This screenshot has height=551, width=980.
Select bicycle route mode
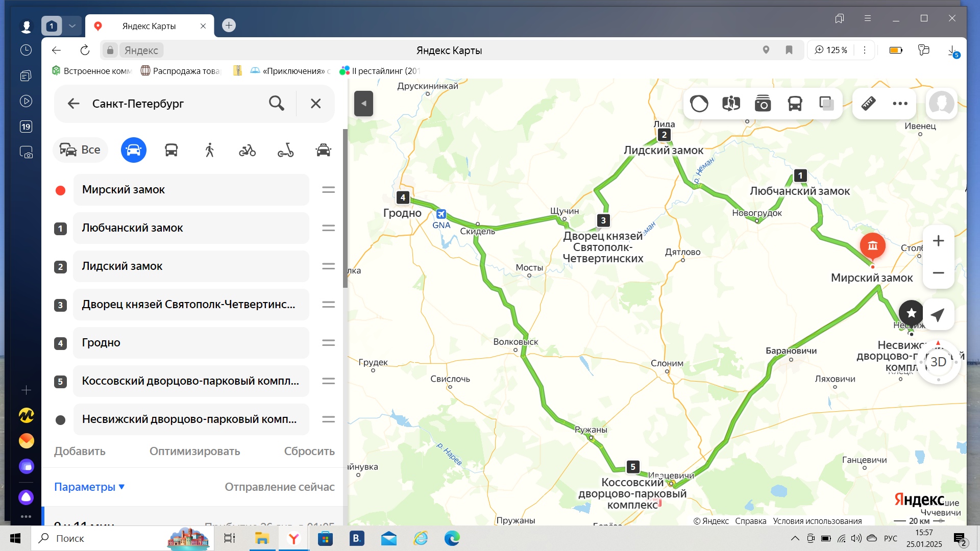247,150
